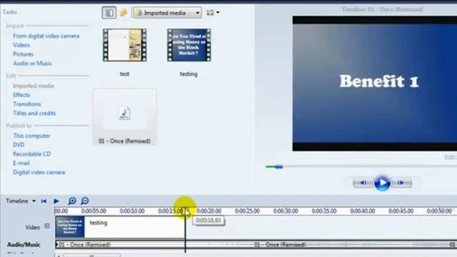Select the testing clip on Video track
457x257 pixels.
point(120,227)
